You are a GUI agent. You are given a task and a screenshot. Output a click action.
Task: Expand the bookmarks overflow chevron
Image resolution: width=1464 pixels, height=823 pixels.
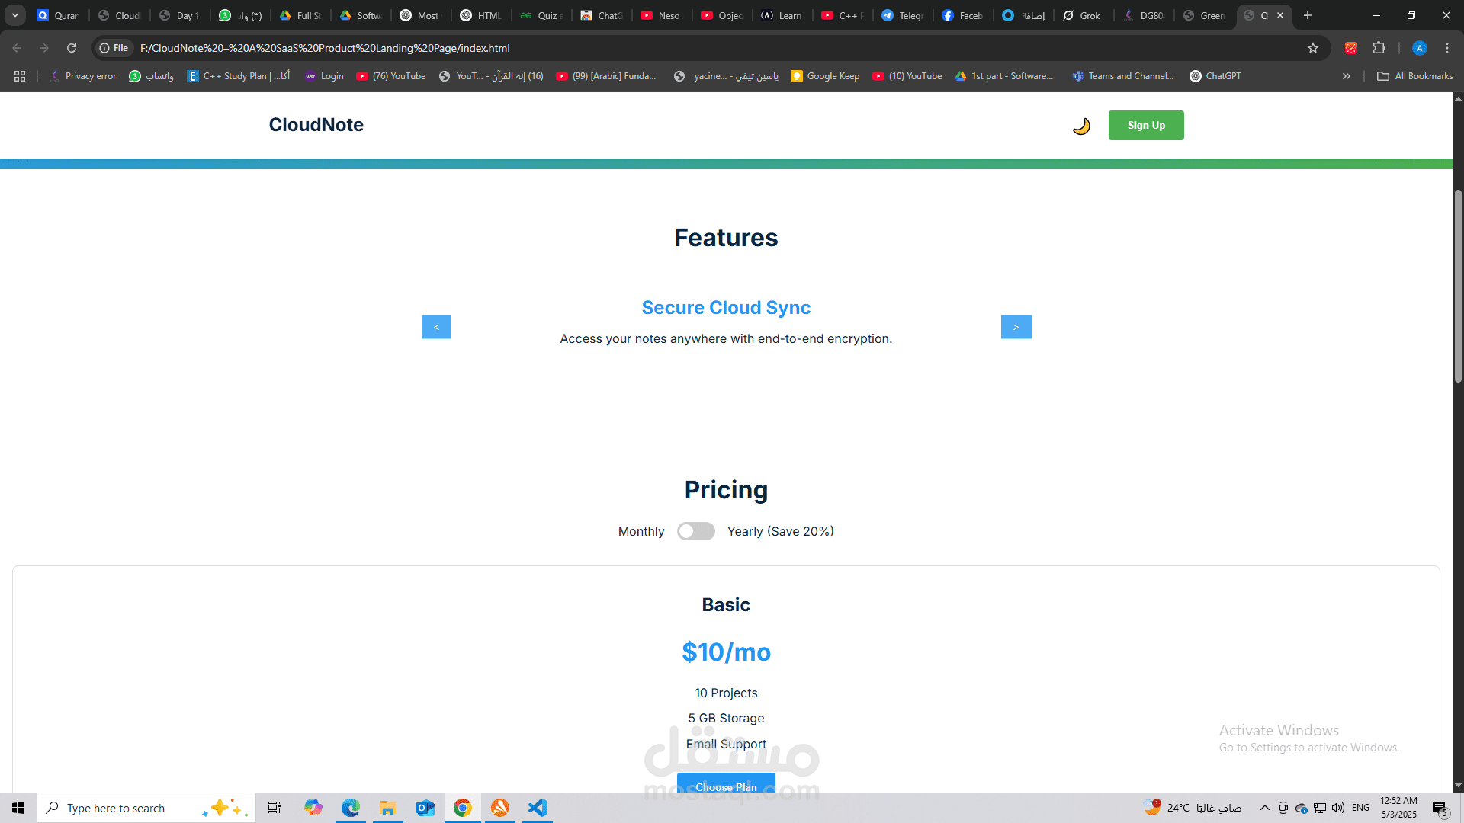click(1347, 76)
